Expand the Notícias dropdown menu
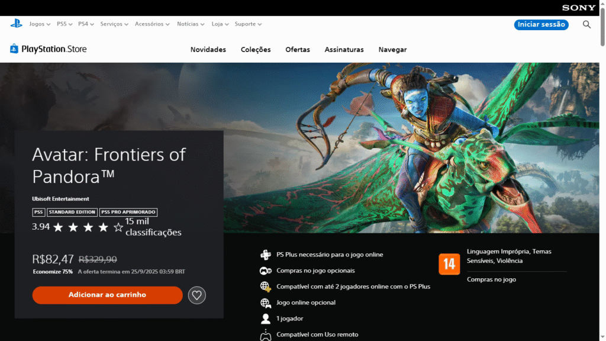Screen dimensions: 606x341 tap(191, 24)
